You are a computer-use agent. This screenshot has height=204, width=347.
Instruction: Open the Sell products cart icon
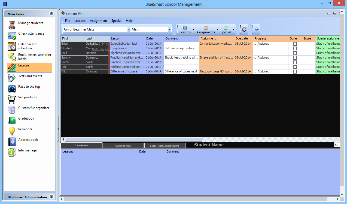(12, 99)
